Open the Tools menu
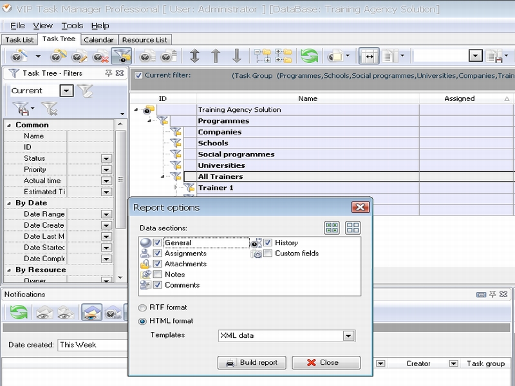Image resolution: width=515 pixels, height=386 pixels. pos(72,26)
